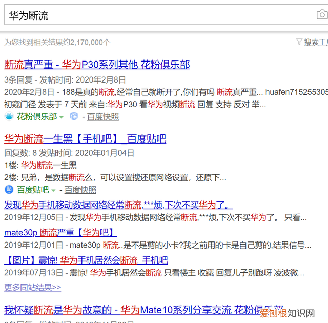328x323 pixels.
Task: Click snippet line starting 2020年2月8日 - 188是真的断流
Action: pos(166,92)
